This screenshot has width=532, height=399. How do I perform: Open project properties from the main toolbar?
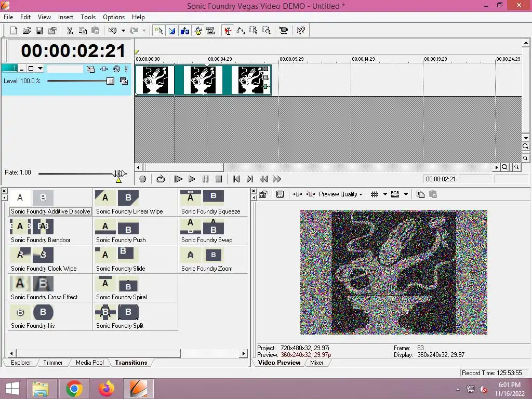point(52,31)
